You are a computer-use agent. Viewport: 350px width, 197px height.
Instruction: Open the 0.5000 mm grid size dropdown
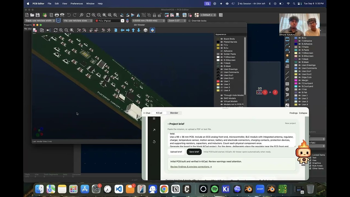[148, 21]
